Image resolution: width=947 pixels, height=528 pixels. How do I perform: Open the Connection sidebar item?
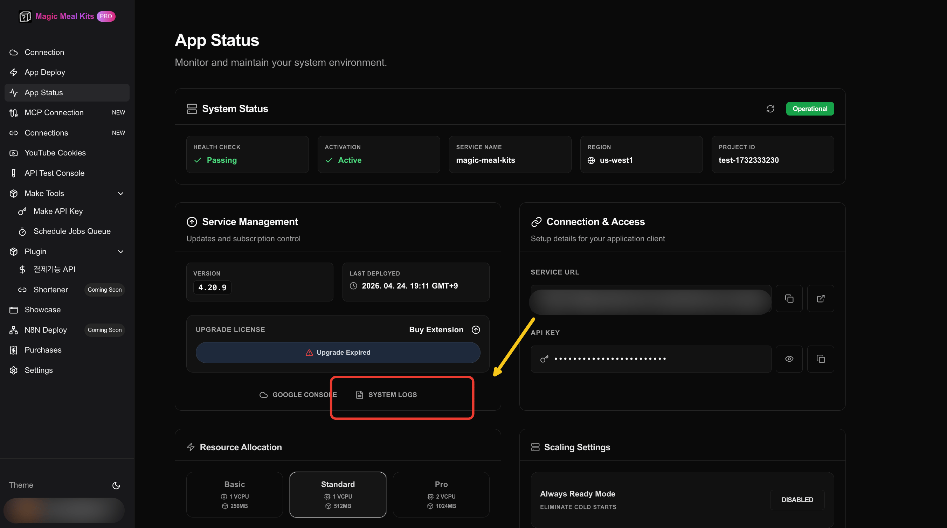click(x=67, y=52)
